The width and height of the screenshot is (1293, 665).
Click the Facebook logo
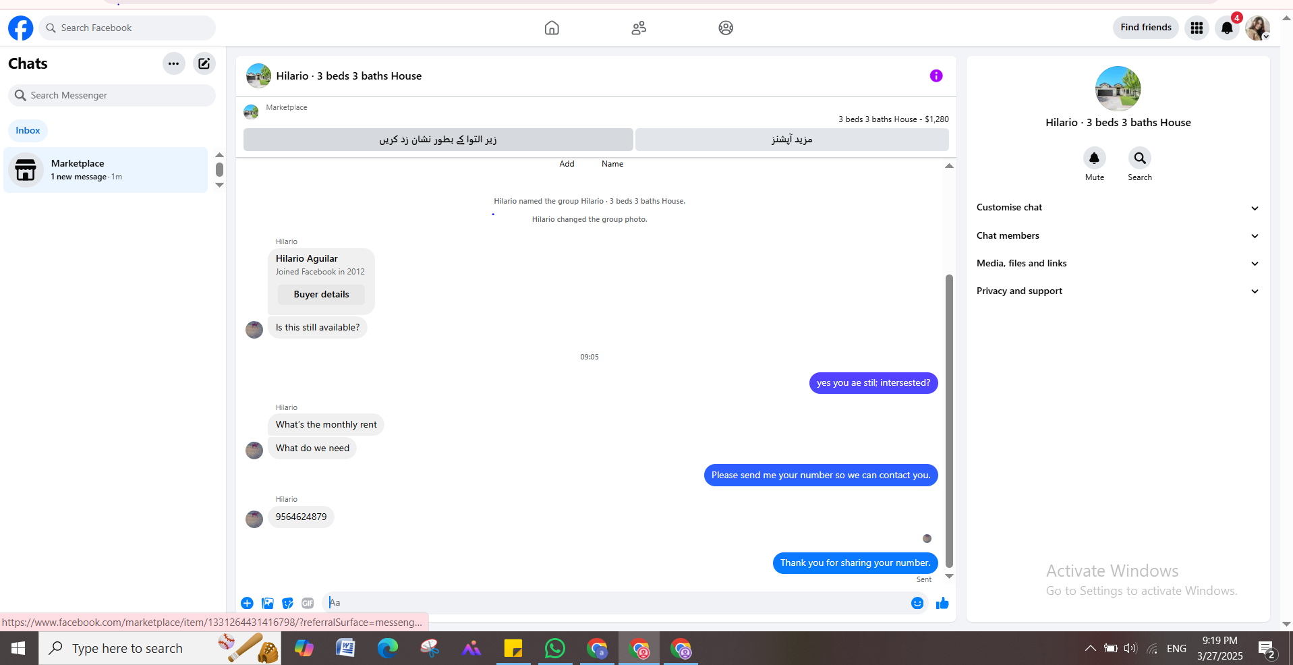coord(20,28)
